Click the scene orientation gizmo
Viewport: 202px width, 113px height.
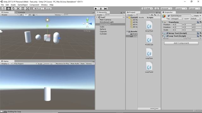87,23
